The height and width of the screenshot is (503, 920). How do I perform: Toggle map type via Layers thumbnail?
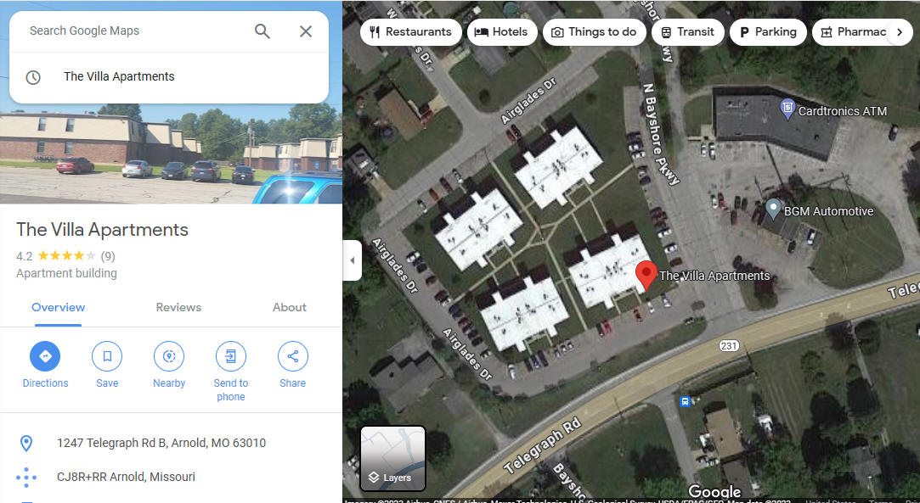(392, 459)
